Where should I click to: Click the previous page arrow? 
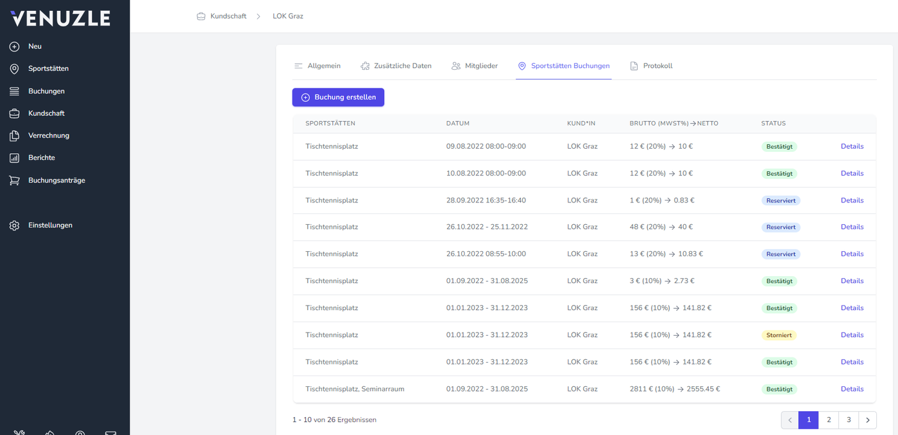tap(790, 420)
